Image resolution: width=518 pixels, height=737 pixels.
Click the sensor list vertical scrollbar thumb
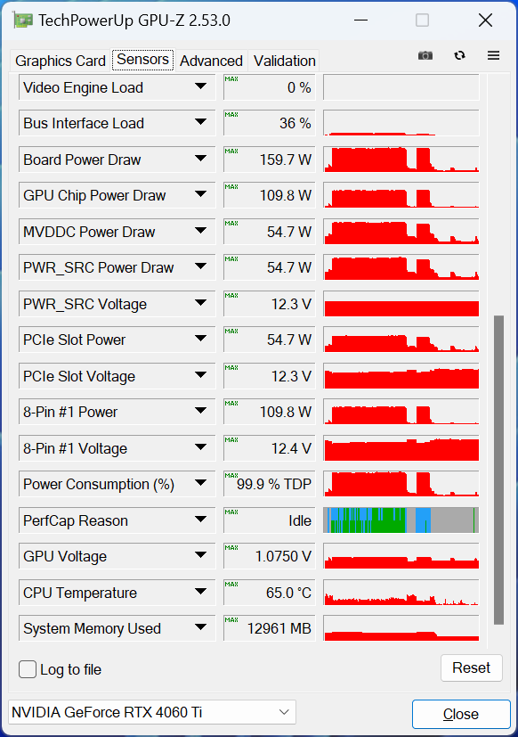pos(498,470)
